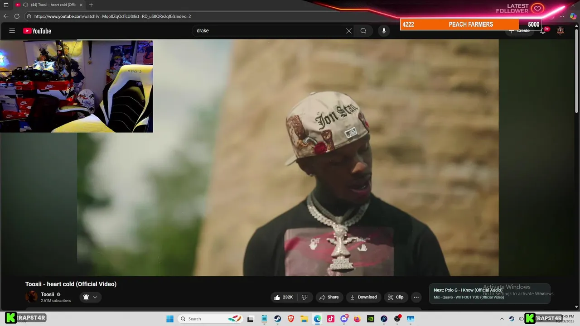The width and height of the screenshot is (580, 326).
Task: Click the '2.61M subscribers' text
Action: click(56, 301)
